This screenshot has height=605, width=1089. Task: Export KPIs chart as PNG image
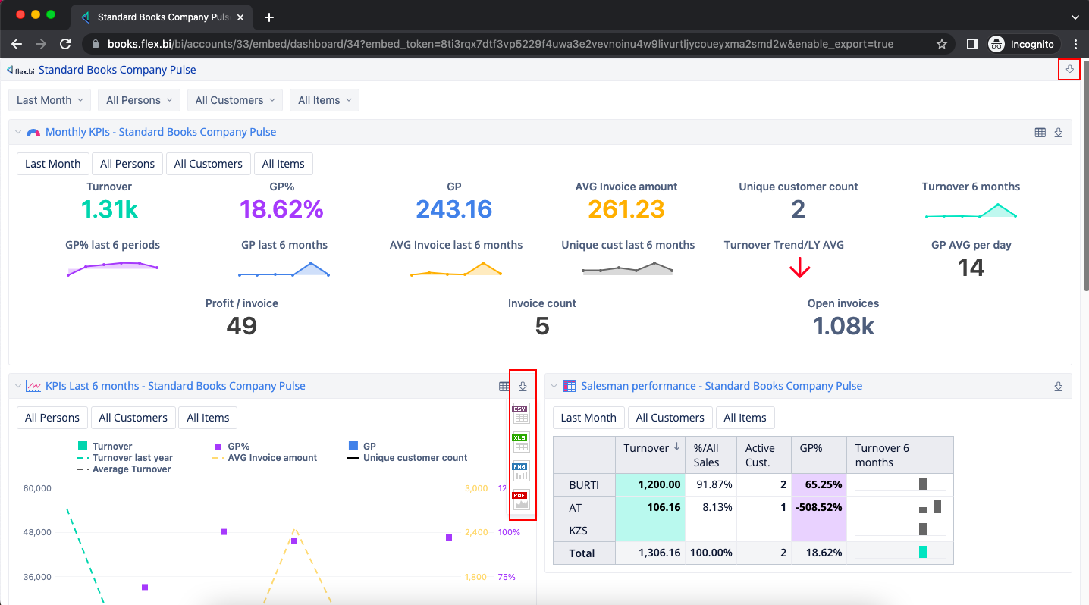tap(520, 471)
